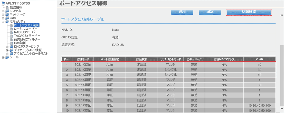Screen dimensions: 285x113
Task: Expand the DHCPスヌーピング node
Action: tap(7, 47)
